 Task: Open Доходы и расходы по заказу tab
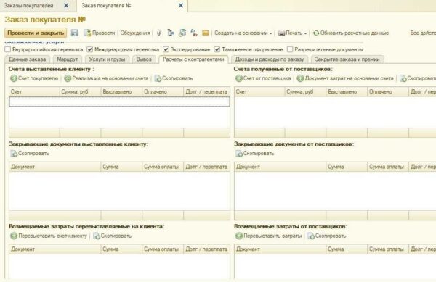click(x=270, y=59)
